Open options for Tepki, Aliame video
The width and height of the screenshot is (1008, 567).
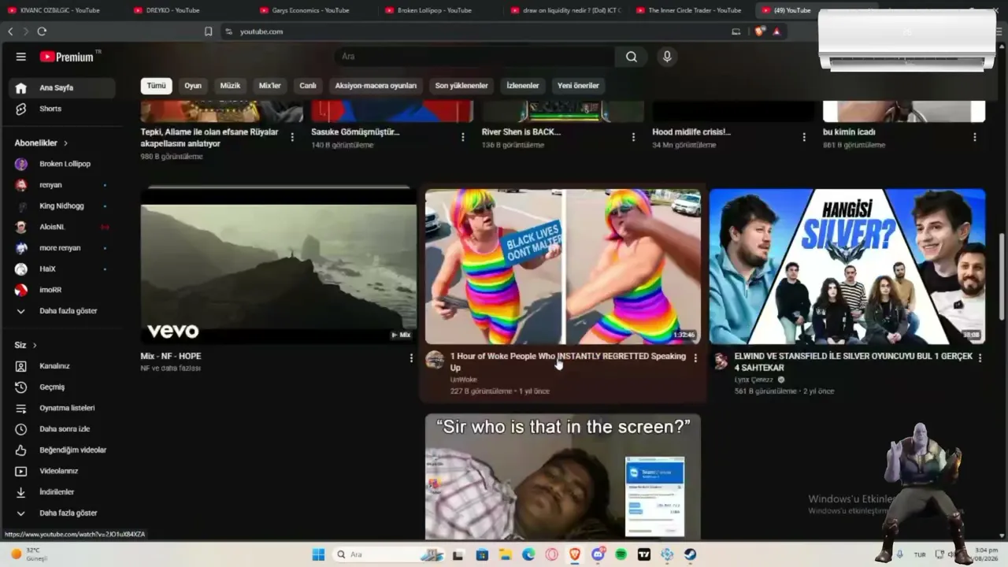coord(292,137)
